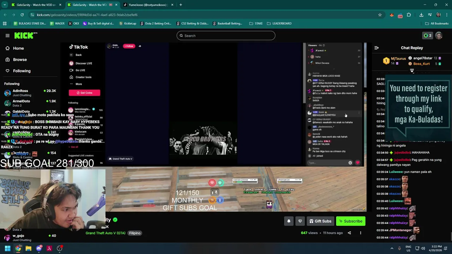Open a new browser tab

pos(181,5)
